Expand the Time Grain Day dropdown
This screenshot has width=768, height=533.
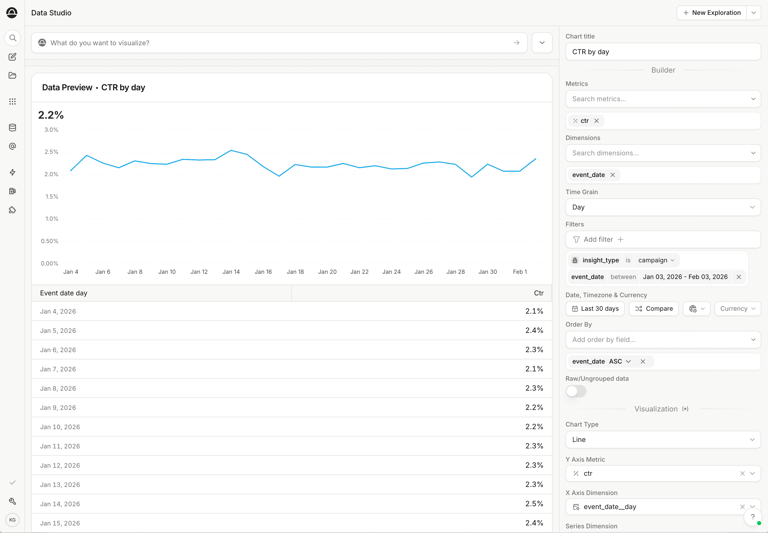click(x=663, y=207)
